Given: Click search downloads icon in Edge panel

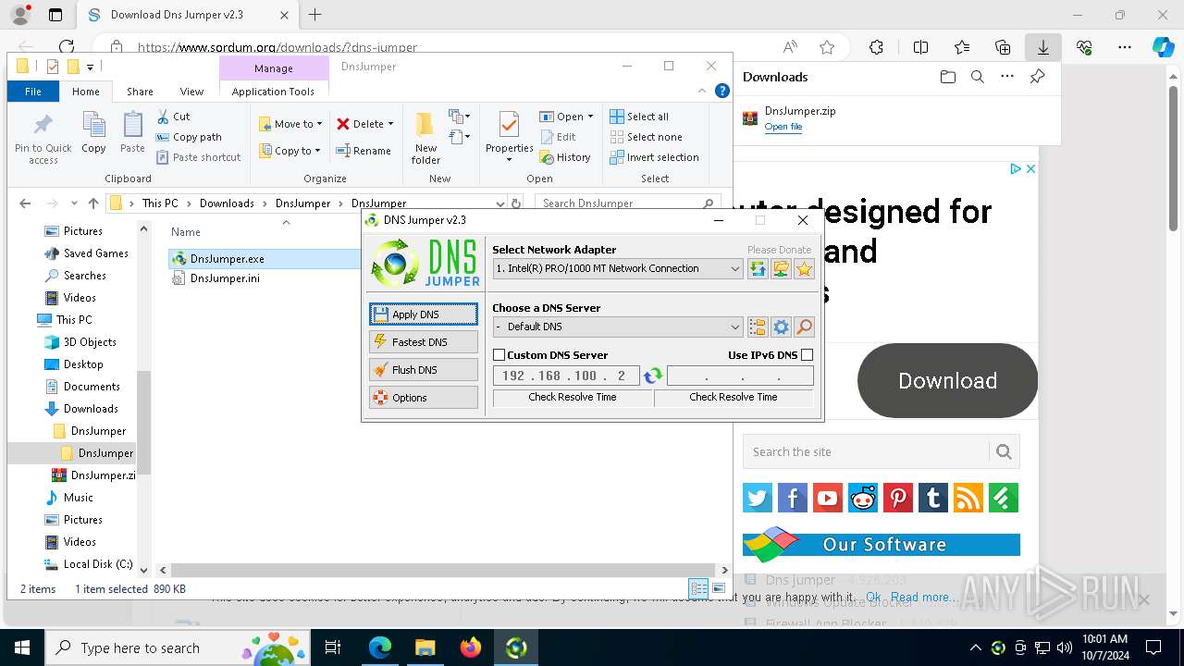Looking at the screenshot, I should tap(978, 77).
